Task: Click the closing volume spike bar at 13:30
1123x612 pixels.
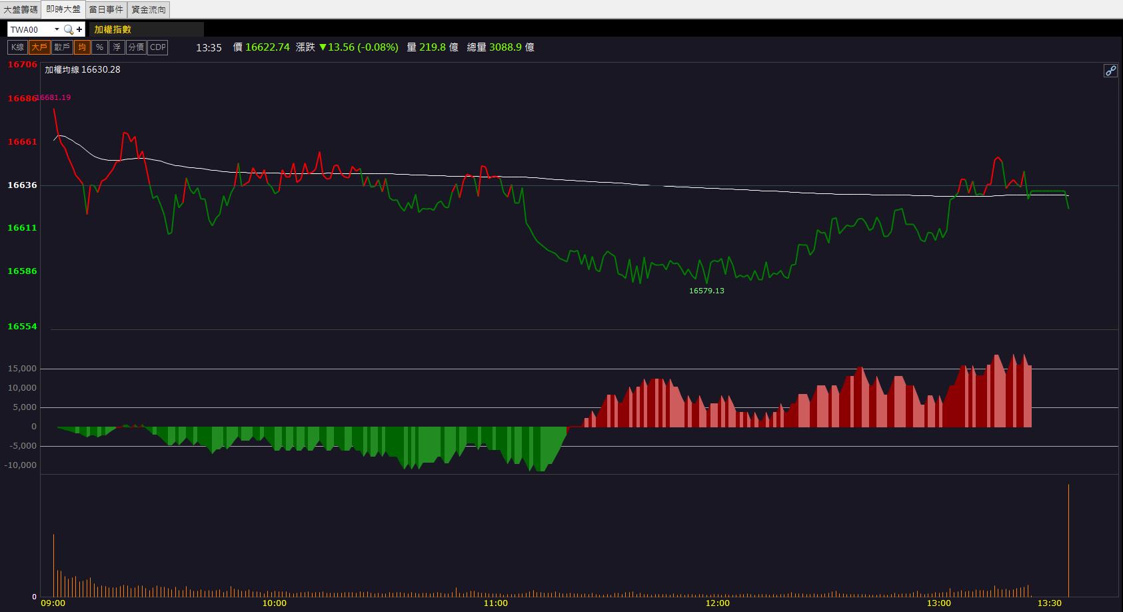Action: coord(1068,540)
